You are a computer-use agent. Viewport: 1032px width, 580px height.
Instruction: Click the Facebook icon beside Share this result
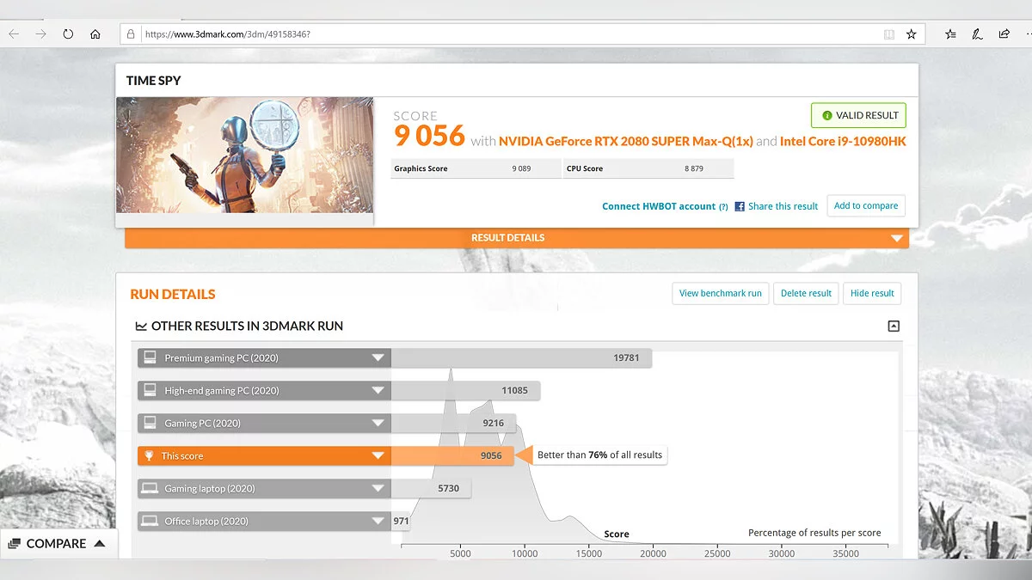[x=740, y=206]
